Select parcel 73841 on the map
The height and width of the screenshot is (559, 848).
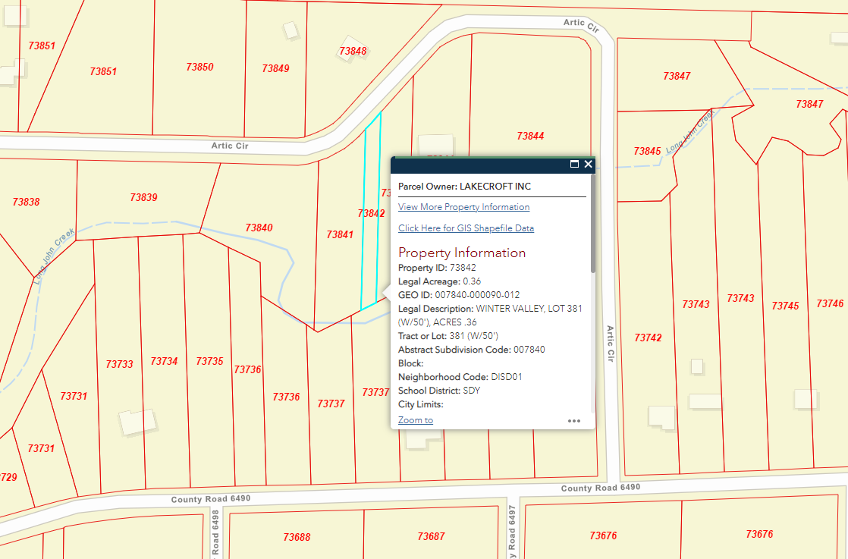(x=340, y=235)
